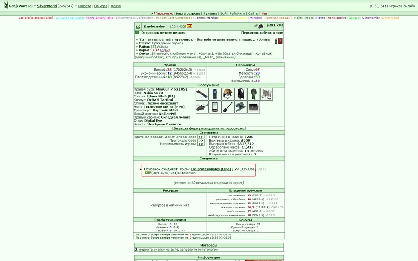
Task: Click the interest "запретите мультилогин"
Action: [x=199, y=250]
